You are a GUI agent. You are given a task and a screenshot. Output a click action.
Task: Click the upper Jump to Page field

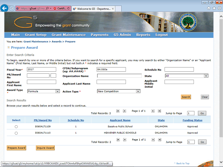pyautogui.click(x=191, y=113)
